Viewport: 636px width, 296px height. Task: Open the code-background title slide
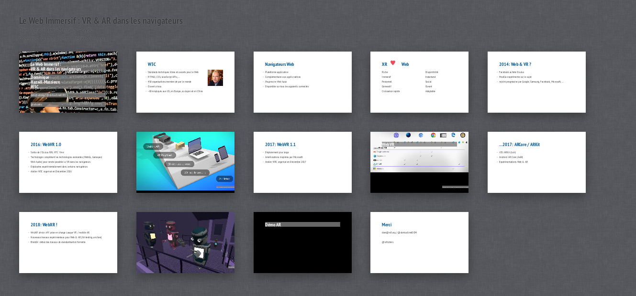pyautogui.click(x=68, y=82)
